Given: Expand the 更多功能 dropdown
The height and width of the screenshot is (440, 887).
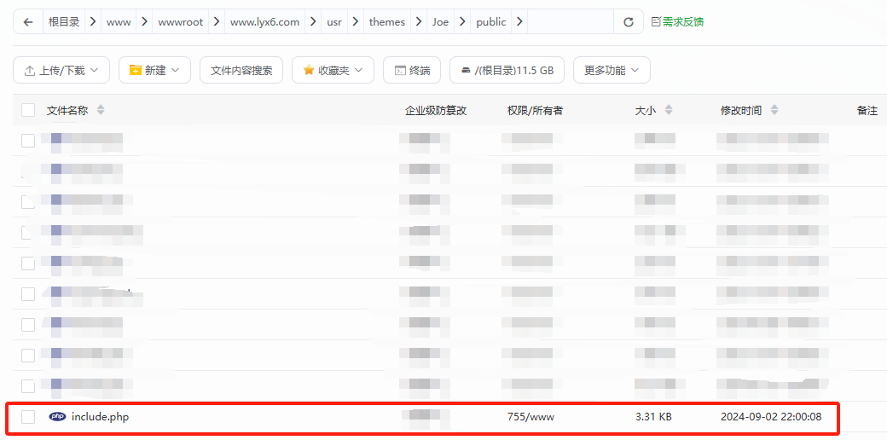Looking at the screenshot, I should coord(612,70).
